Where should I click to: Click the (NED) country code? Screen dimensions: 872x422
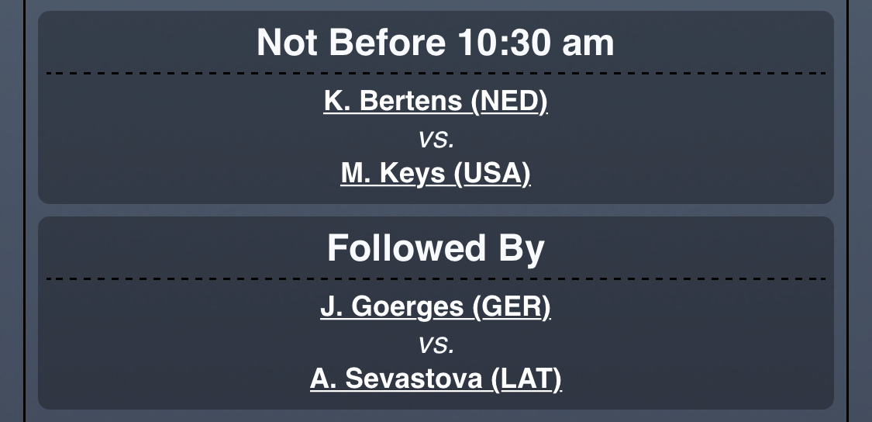[510, 102]
